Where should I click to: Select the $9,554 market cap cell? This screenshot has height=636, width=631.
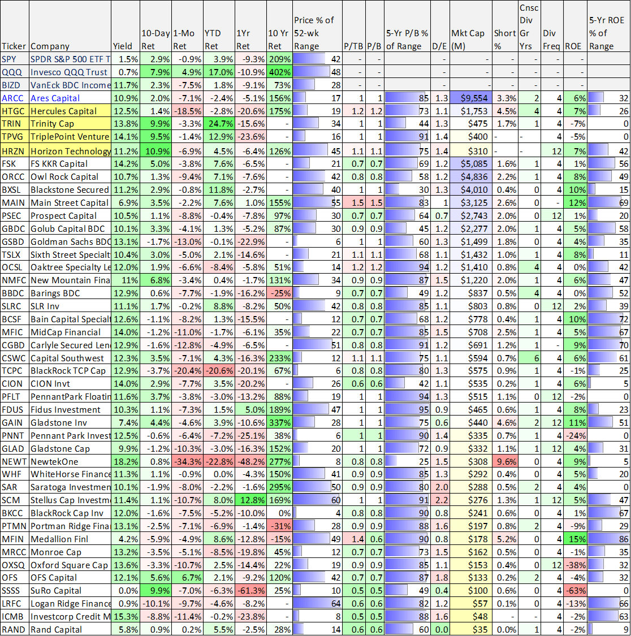tap(471, 98)
